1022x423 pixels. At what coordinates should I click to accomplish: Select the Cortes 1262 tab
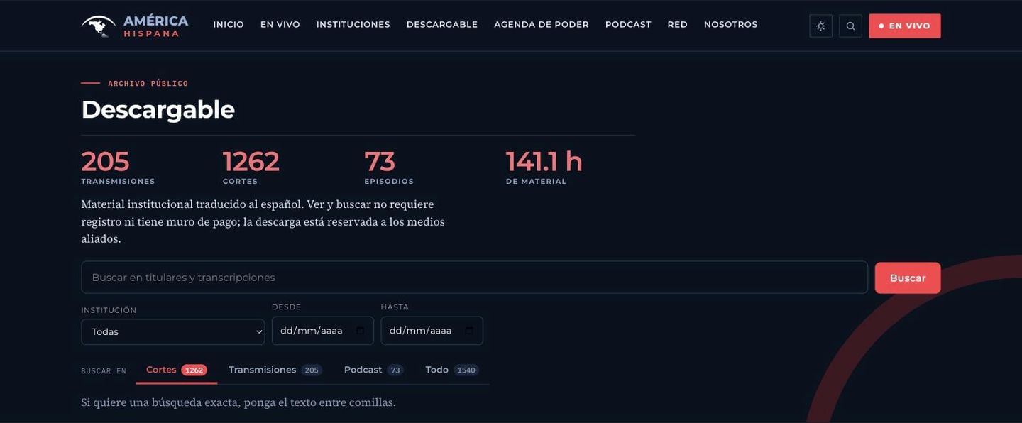point(177,370)
